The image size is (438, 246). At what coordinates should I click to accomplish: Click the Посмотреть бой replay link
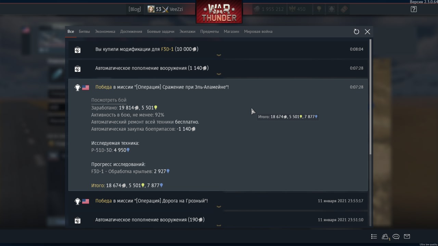[x=109, y=100]
